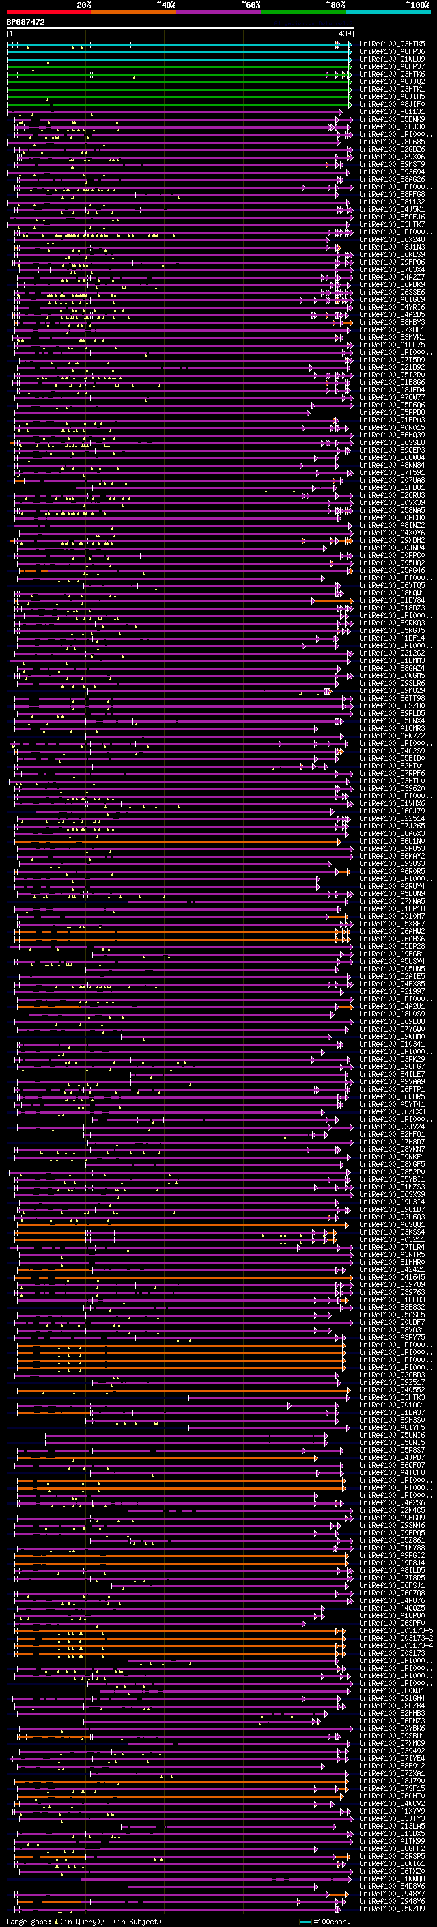Viewport: 437px width, 1927px height.
Task: Click the cyan alignment bar for UniRef100_Q3HTK5
Action: point(180,44)
